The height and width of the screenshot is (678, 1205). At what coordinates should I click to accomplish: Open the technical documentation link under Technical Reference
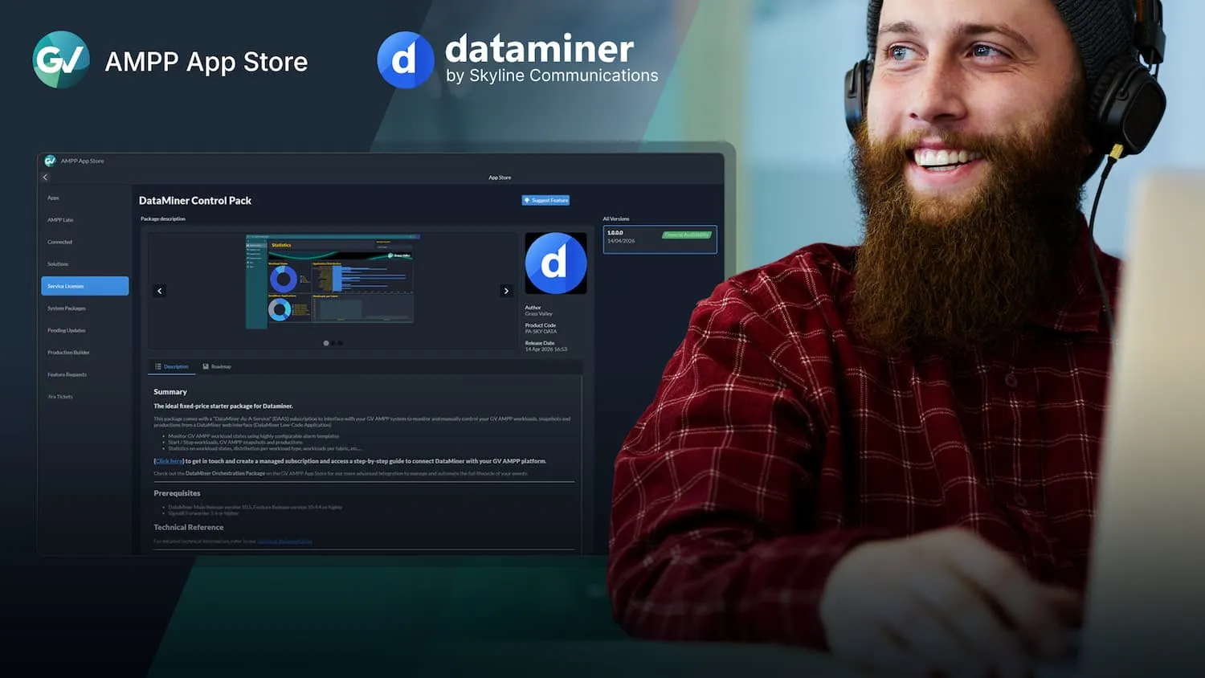tap(284, 541)
